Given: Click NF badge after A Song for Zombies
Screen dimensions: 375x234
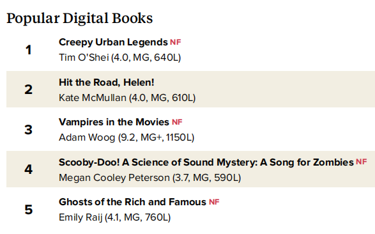Looking at the screenshot, I should (361, 162).
